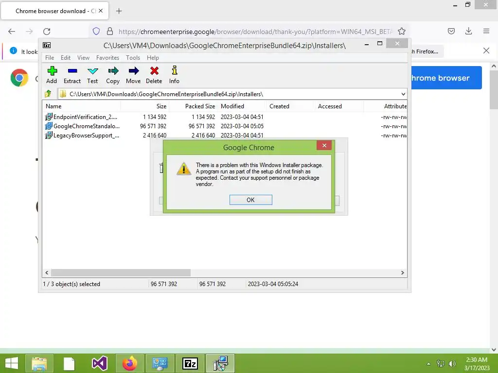Sort by the Name column header
The image size is (498, 373).
81,106
